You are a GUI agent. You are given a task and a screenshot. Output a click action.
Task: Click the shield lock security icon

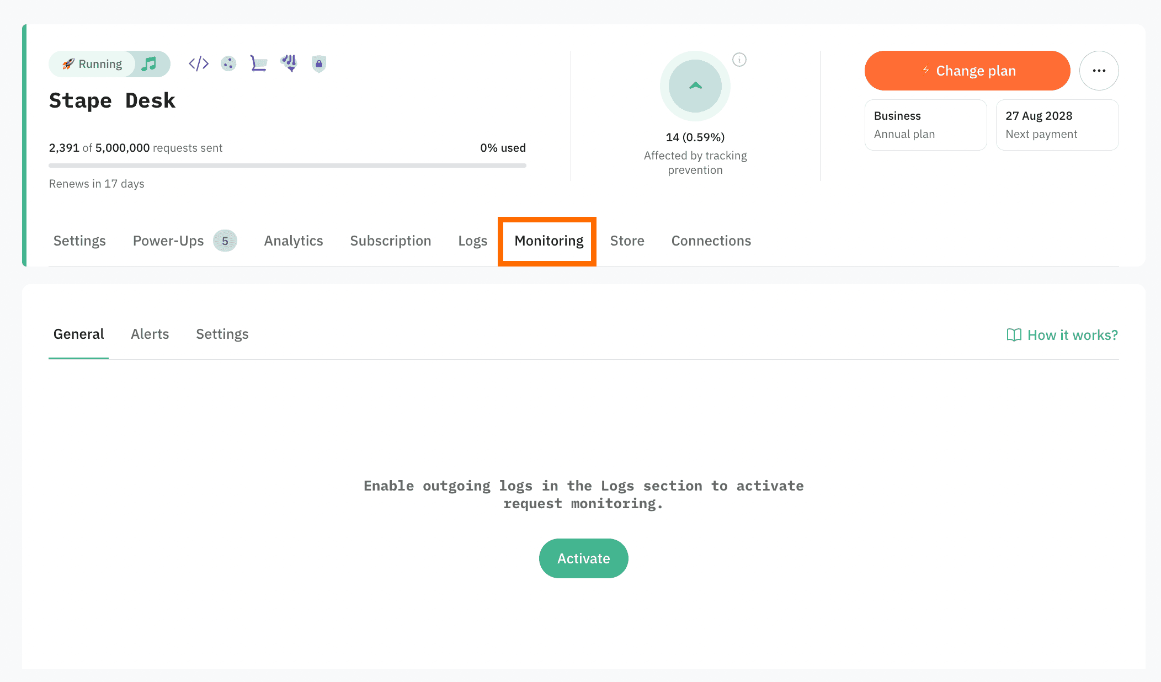point(318,63)
